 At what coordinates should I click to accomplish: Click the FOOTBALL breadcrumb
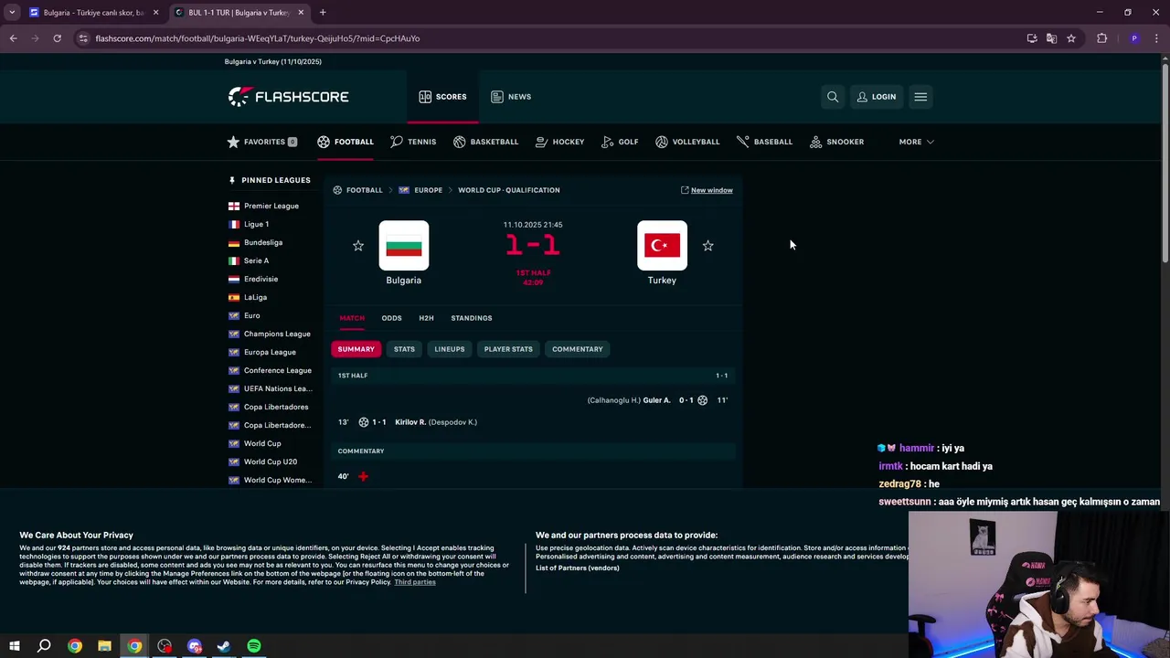point(364,190)
